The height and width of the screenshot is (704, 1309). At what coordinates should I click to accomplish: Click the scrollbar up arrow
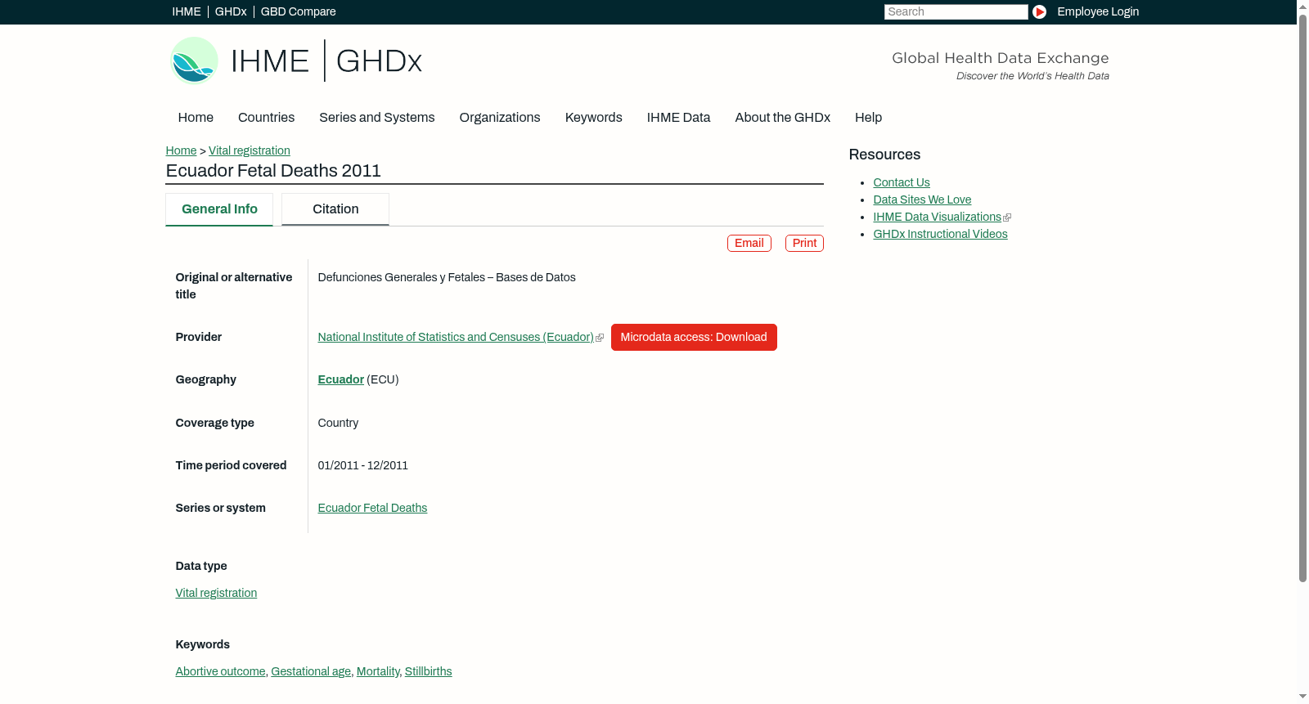1302,7
